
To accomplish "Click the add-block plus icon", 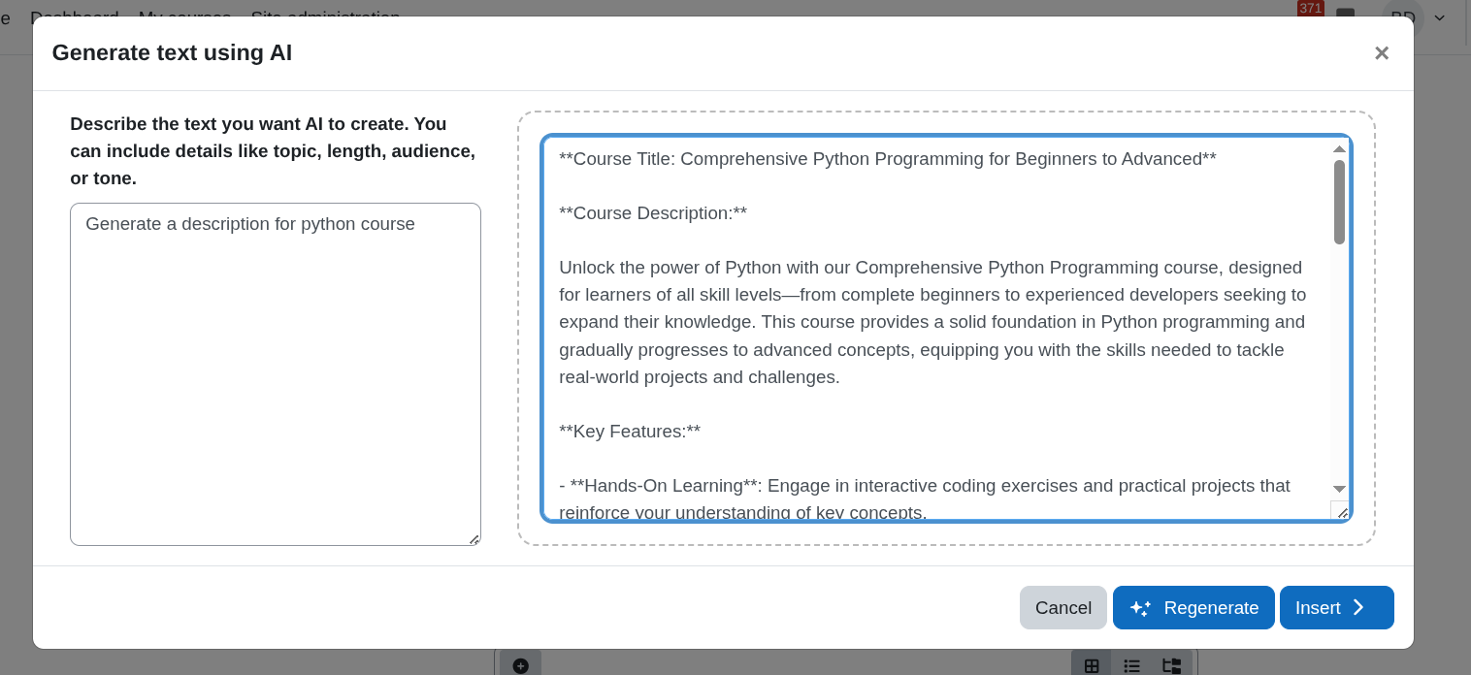I will pos(520,664).
